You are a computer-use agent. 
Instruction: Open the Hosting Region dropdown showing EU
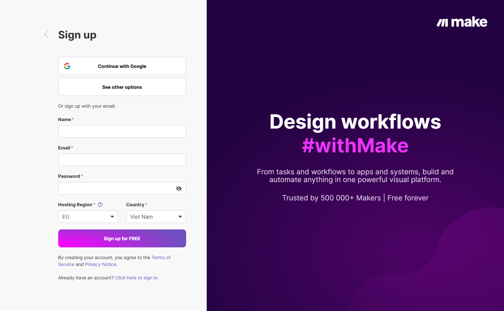[x=88, y=216]
